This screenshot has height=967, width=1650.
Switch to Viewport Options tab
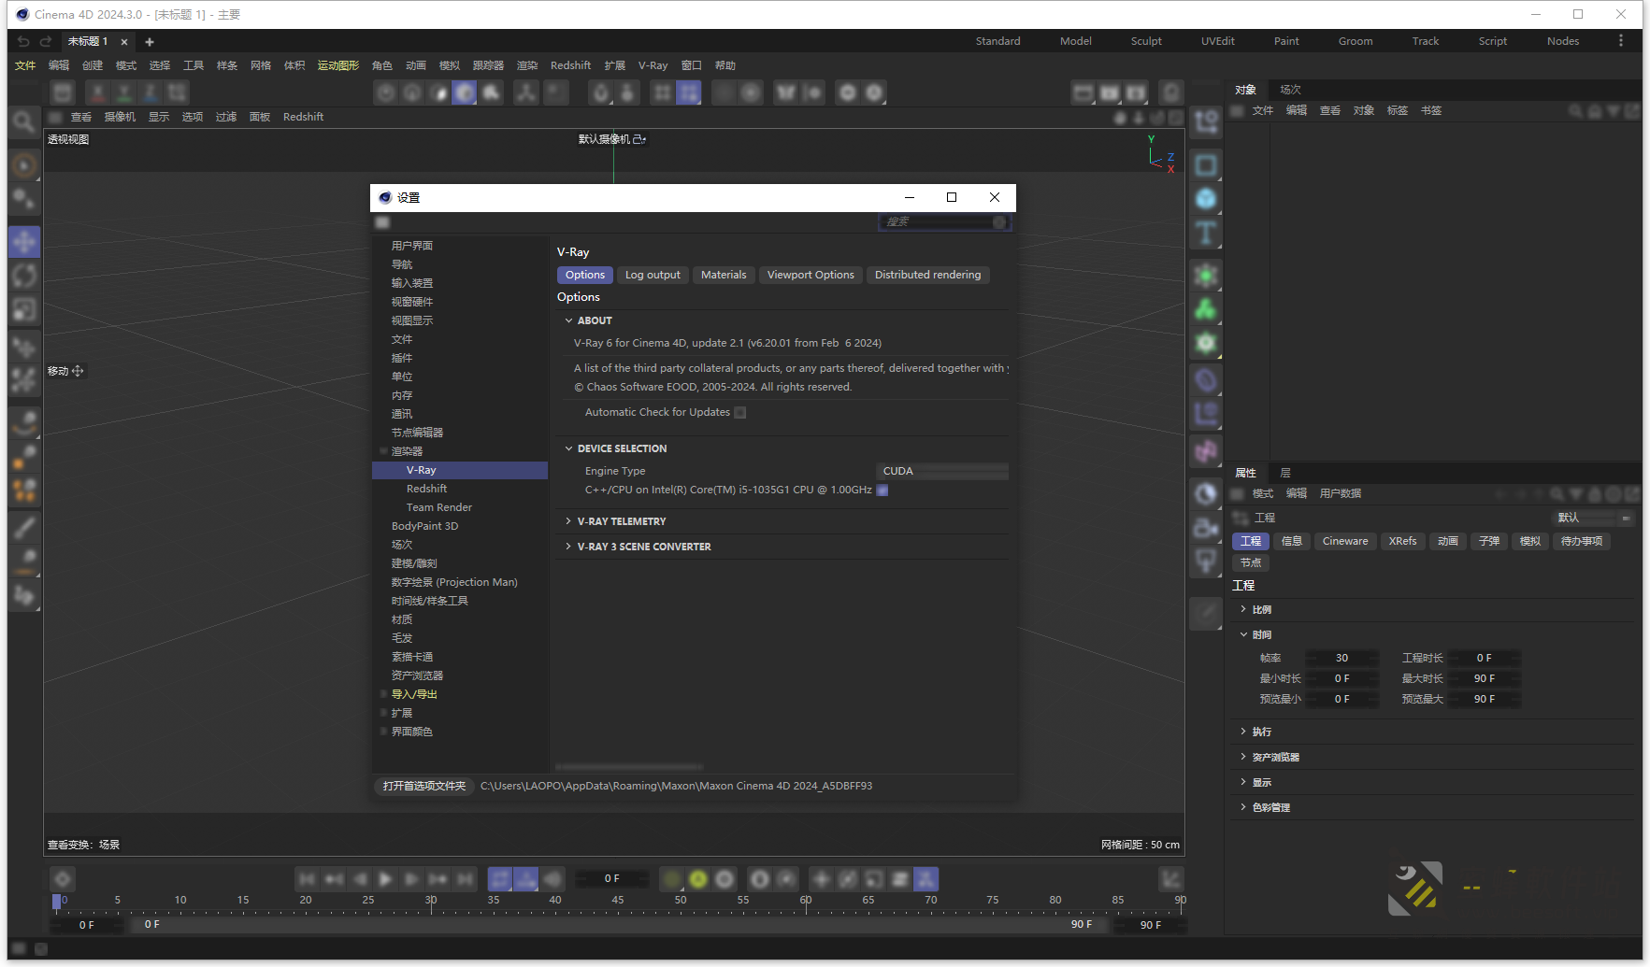811,275
